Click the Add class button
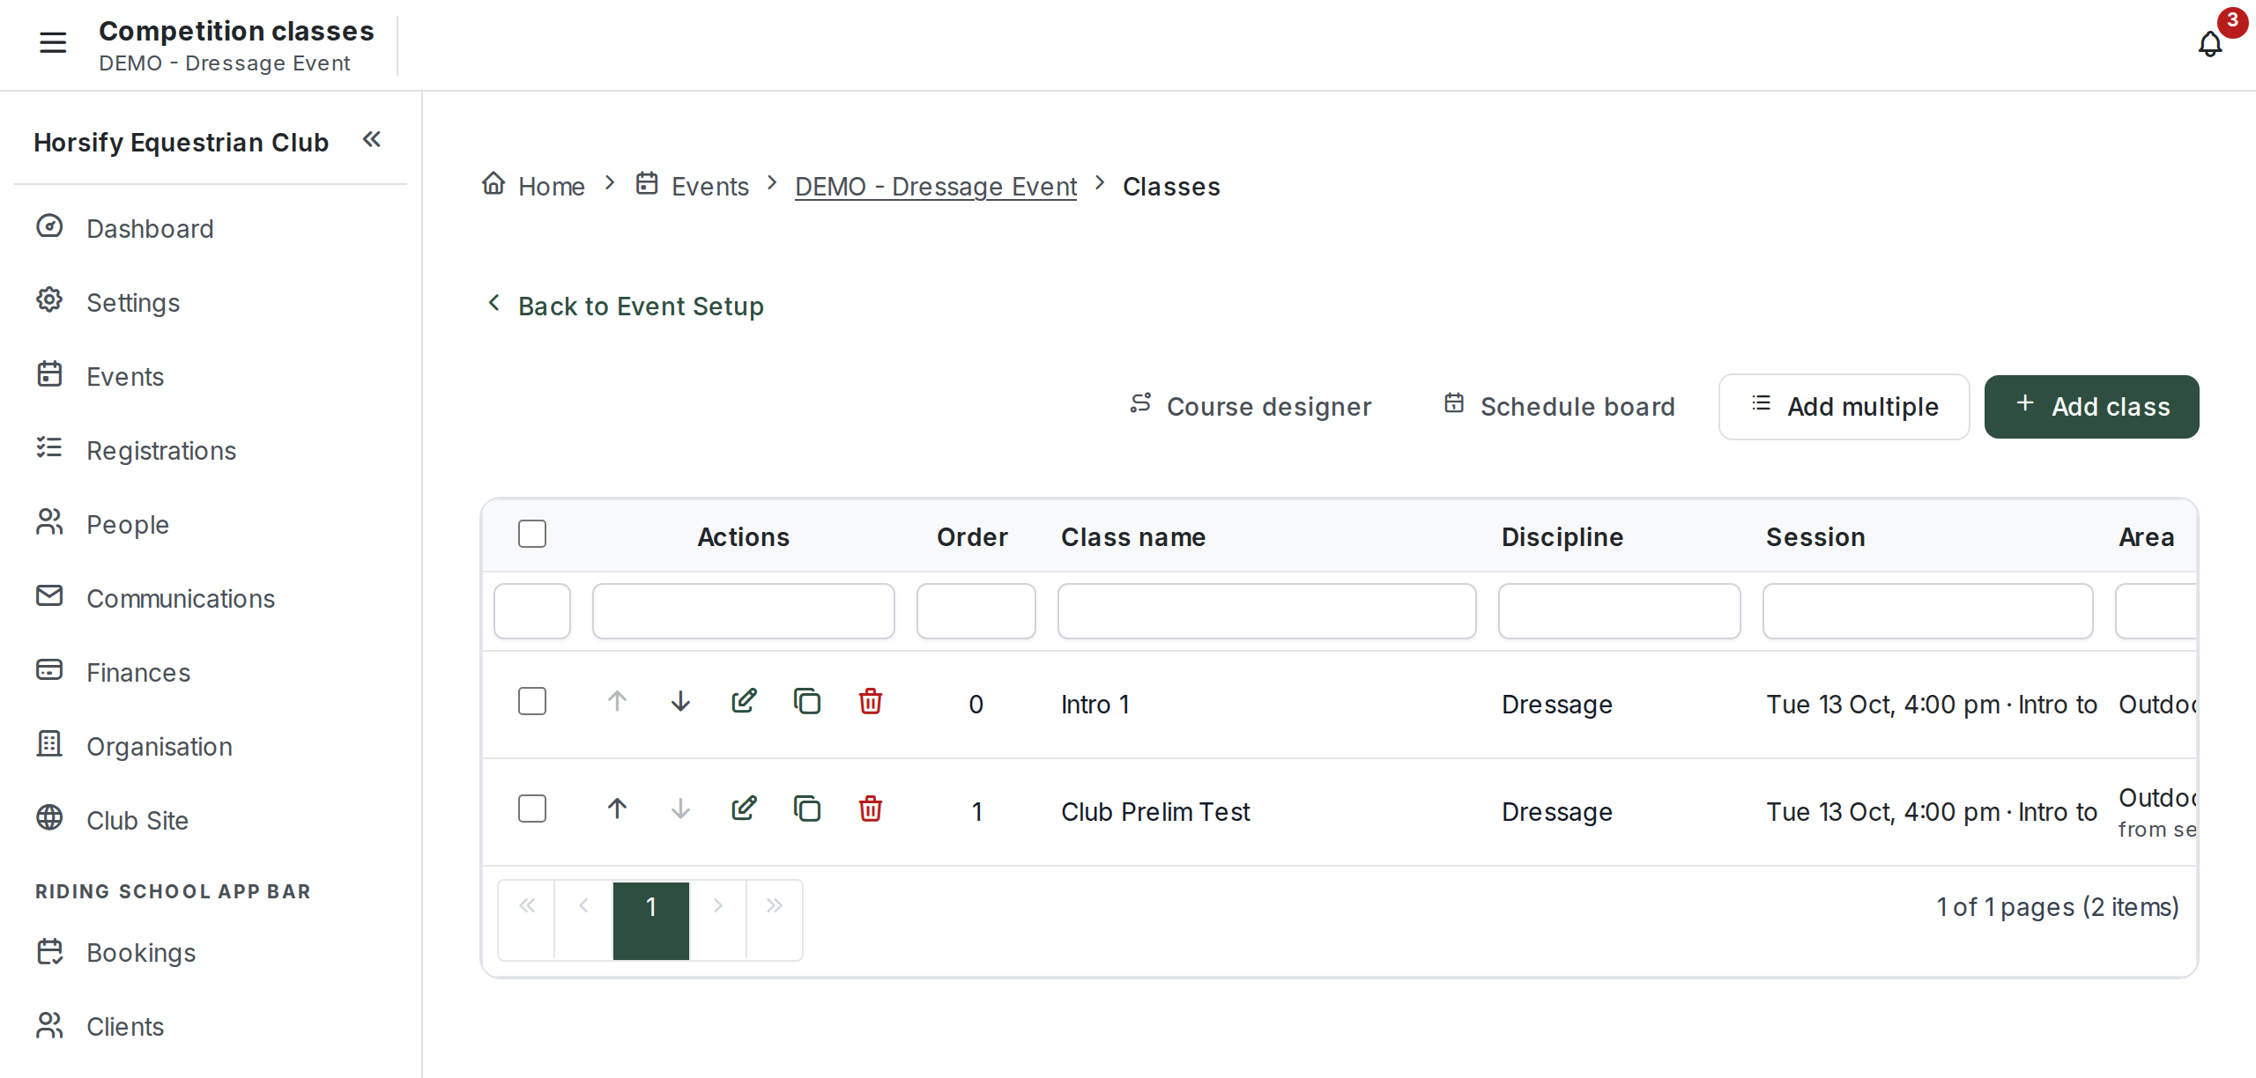The width and height of the screenshot is (2256, 1078). tap(2091, 406)
